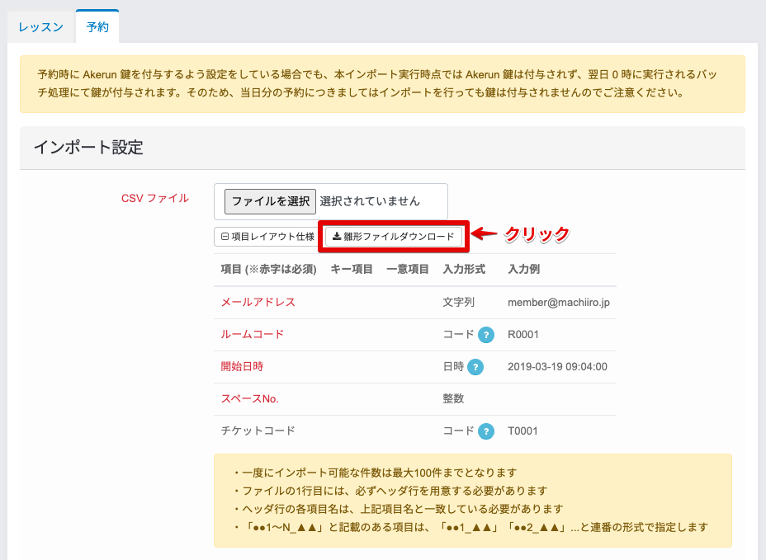The width and height of the screenshot is (766, 560).
Task: Select the 予約 tab
Action: pos(97,26)
